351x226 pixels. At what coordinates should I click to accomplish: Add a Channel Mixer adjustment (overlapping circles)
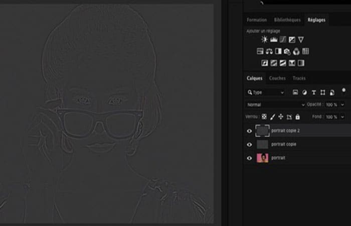tap(296, 51)
